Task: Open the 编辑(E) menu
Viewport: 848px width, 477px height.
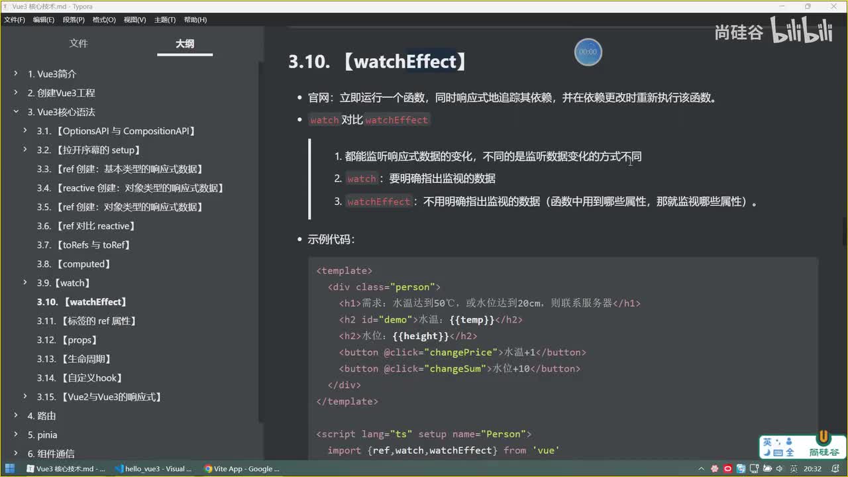Action: [x=44, y=20]
